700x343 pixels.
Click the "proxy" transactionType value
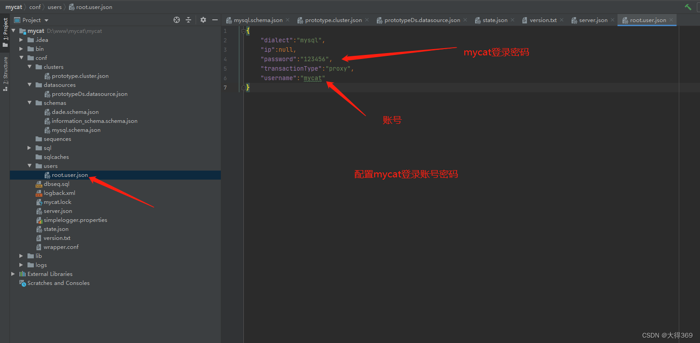coord(338,68)
